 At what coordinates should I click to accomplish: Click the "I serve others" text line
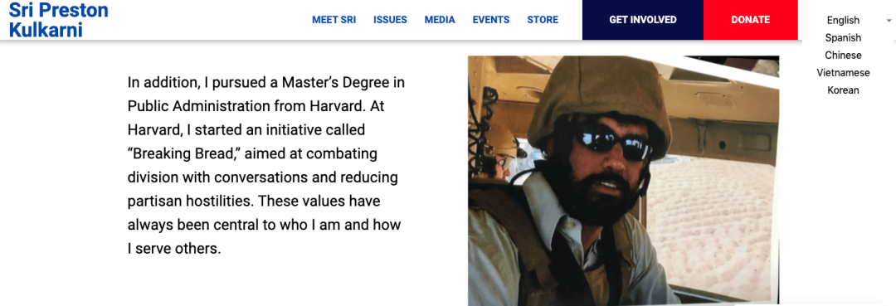point(173,250)
